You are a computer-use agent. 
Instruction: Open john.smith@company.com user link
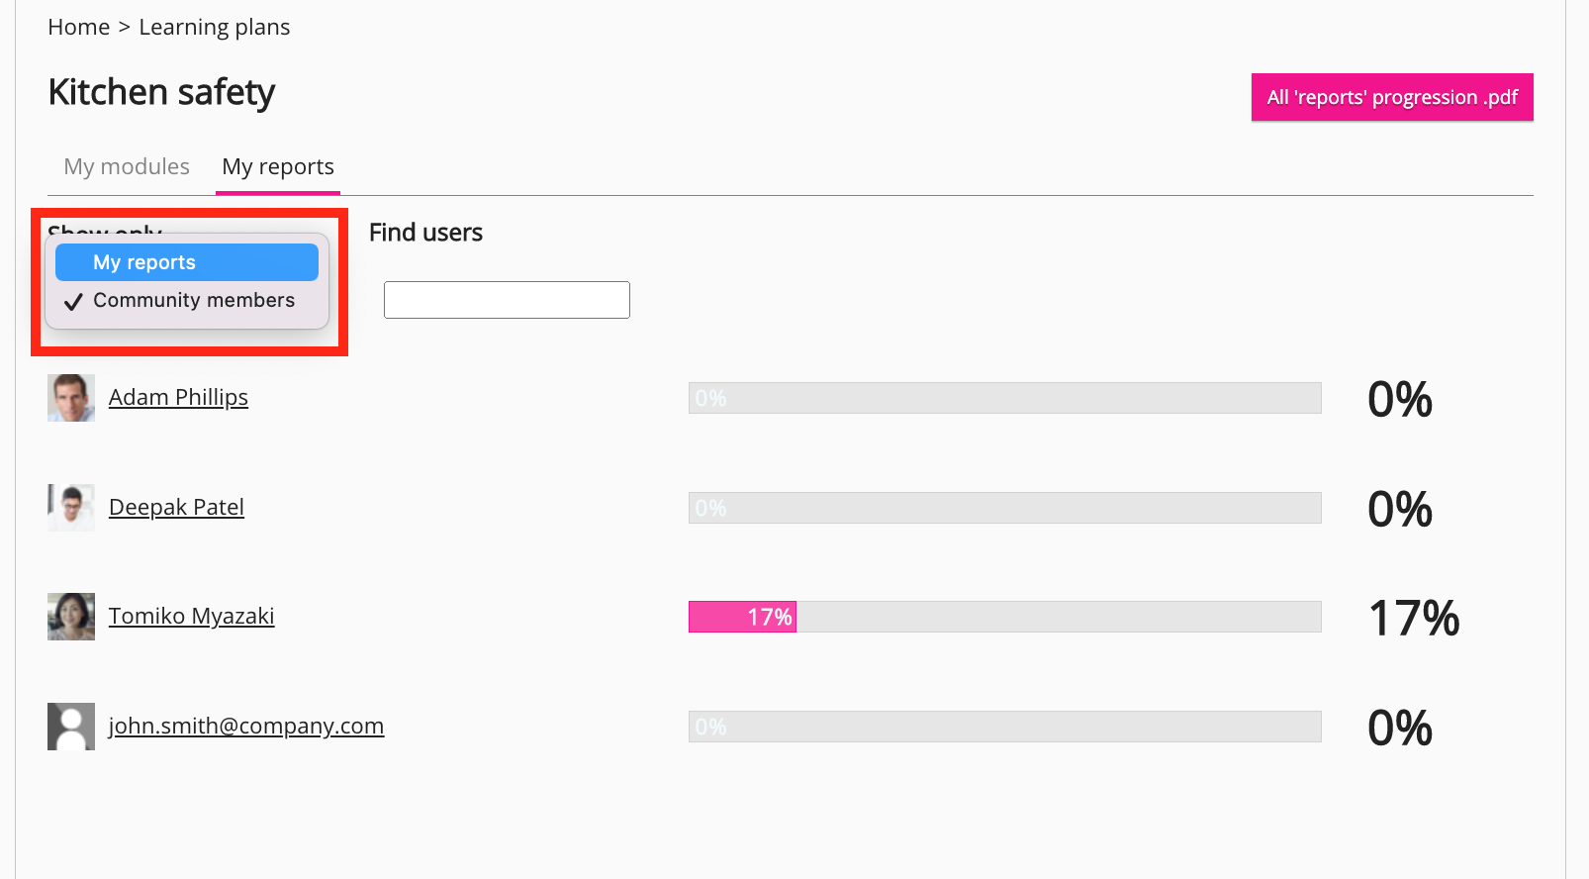[x=246, y=727]
